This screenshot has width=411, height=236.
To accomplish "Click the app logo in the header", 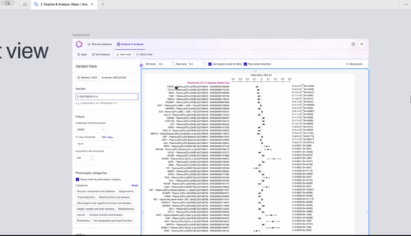I will click(79, 44).
